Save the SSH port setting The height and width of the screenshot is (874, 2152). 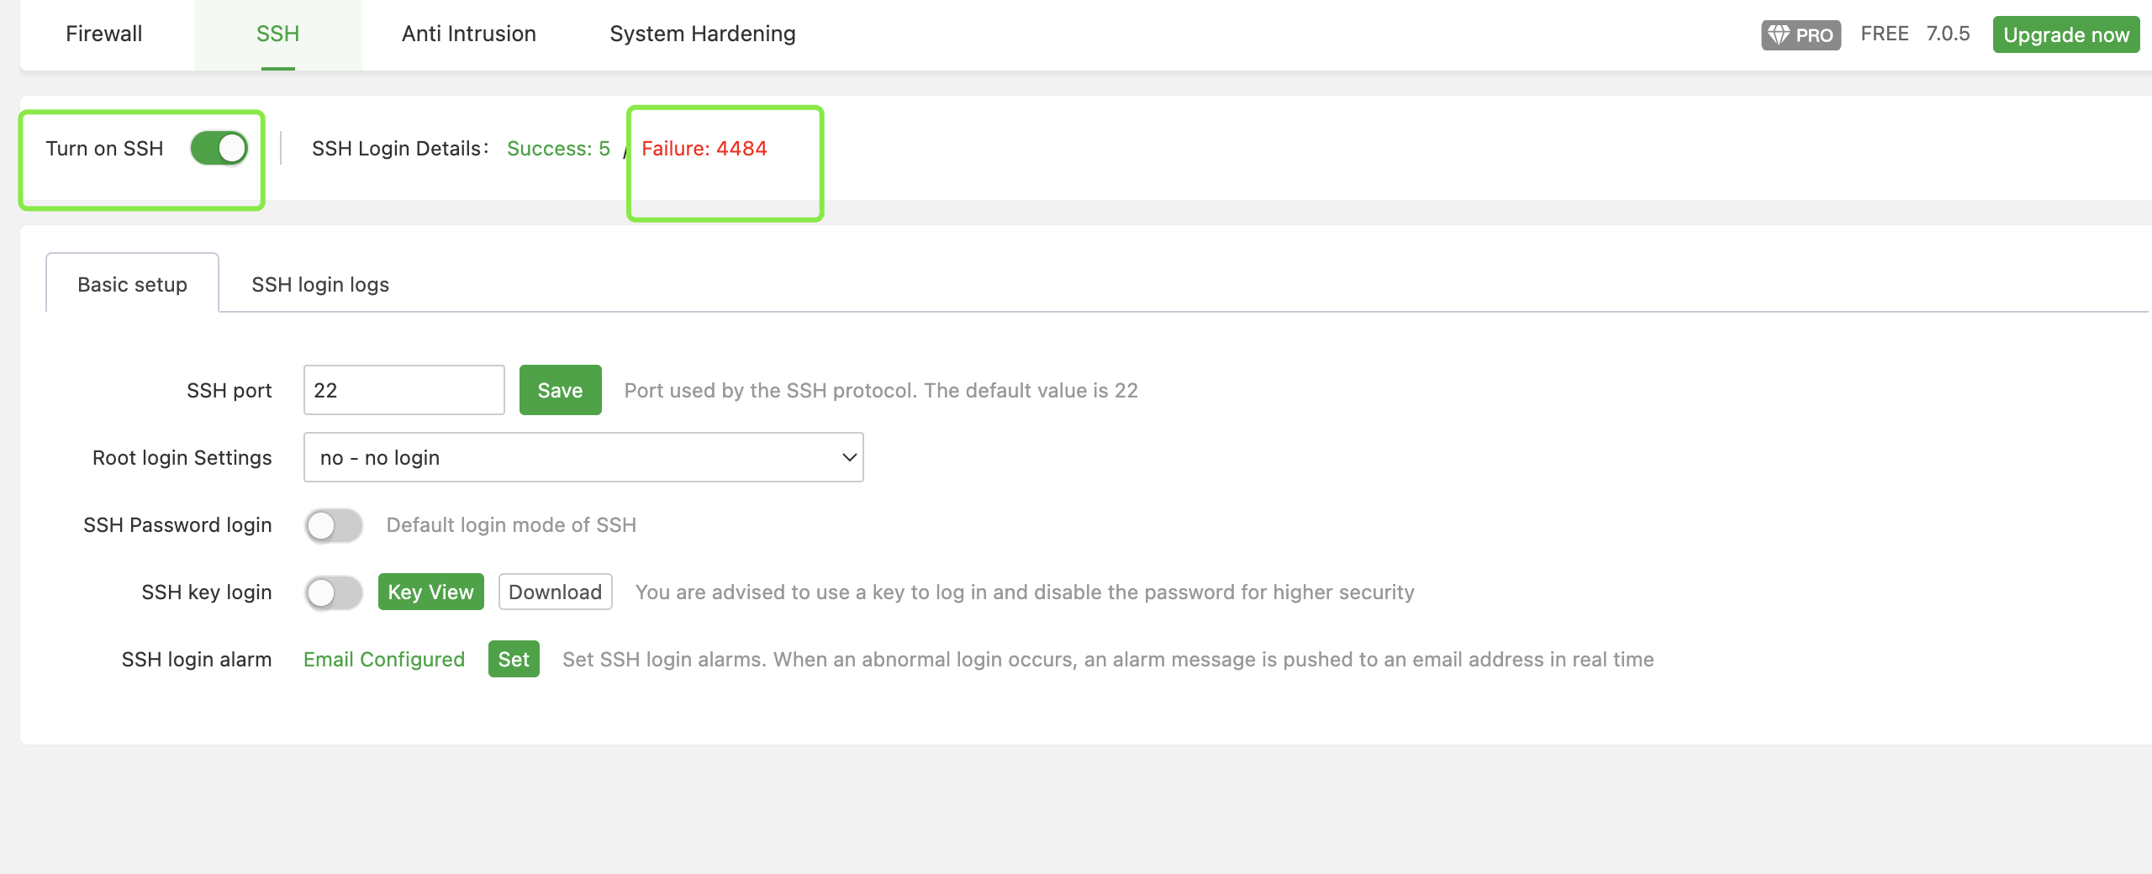[x=559, y=390]
